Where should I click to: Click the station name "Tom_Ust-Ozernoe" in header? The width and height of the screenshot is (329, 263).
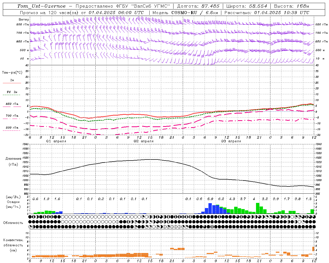point(42,6)
